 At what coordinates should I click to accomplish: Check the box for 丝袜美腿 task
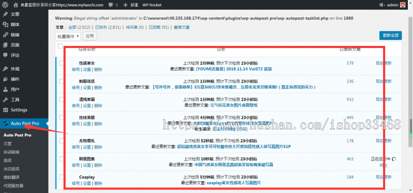61,118
